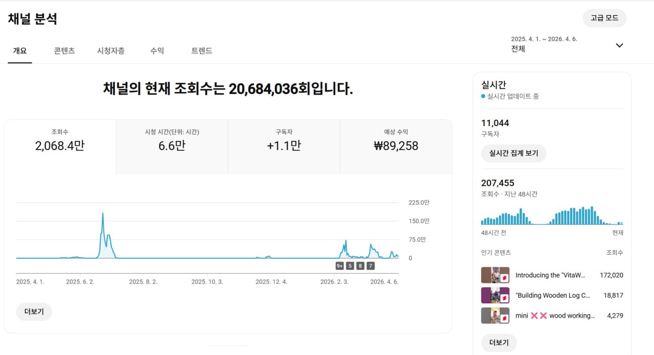654x355 pixels.
Task: Open the 시청자층 tab
Action: (111, 51)
